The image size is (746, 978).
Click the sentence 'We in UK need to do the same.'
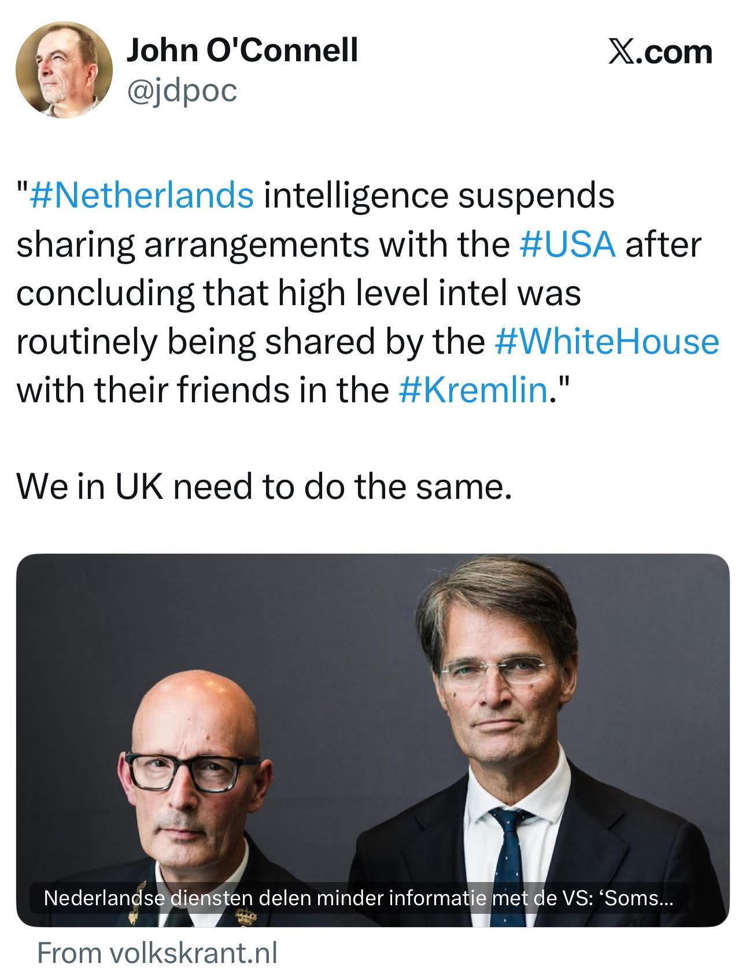(264, 487)
